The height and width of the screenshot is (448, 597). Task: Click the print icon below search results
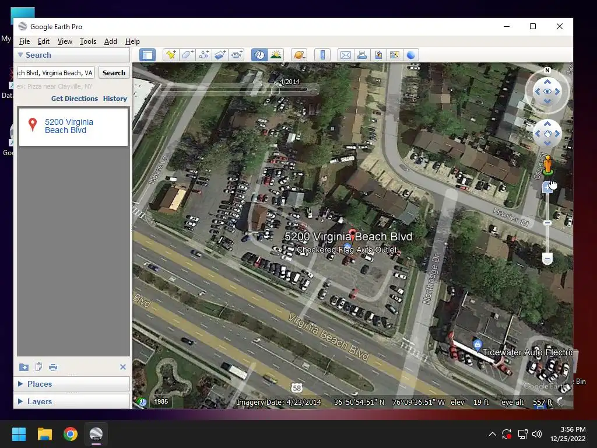[53, 367]
